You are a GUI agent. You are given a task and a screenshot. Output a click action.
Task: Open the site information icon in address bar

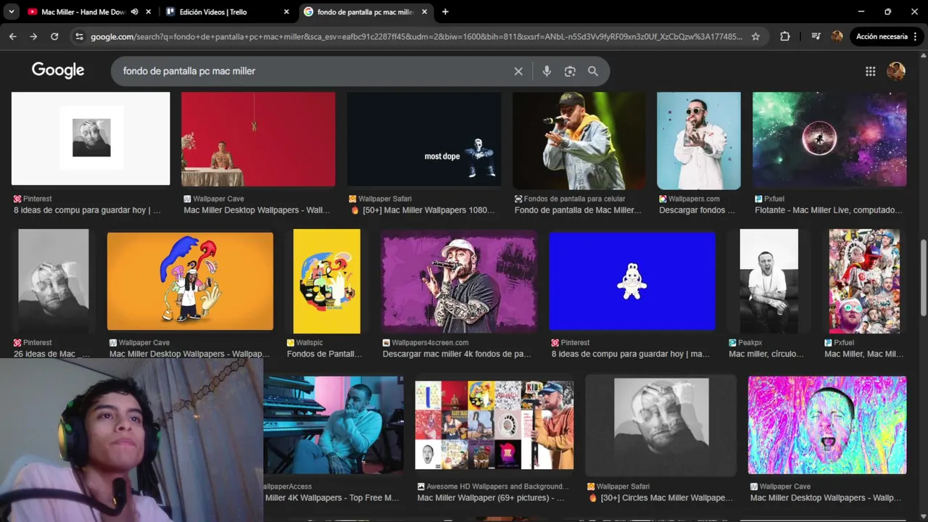click(x=79, y=36)
